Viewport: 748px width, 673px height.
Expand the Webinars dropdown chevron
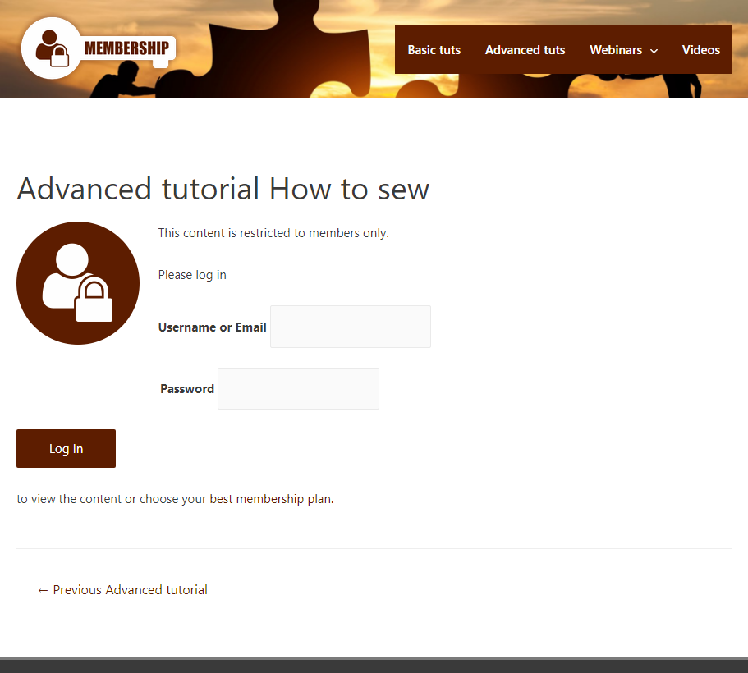pos(654,51)
